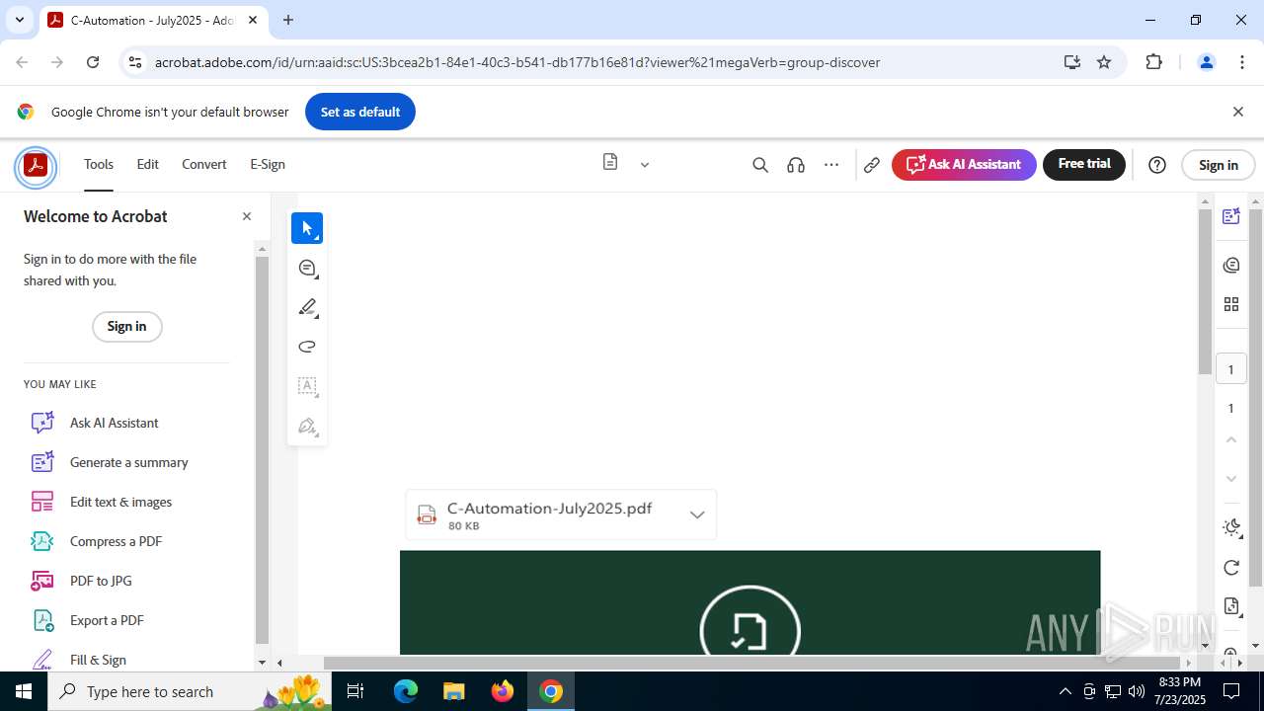Click the document vertical scrollbar thumb
This screenshot has width=1264, height=711.
1205,291
